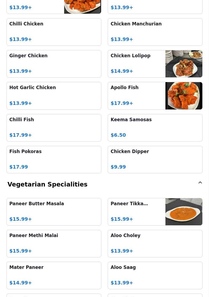Select Fish Pokoras priced $17.99

click(x=54, y=159)
